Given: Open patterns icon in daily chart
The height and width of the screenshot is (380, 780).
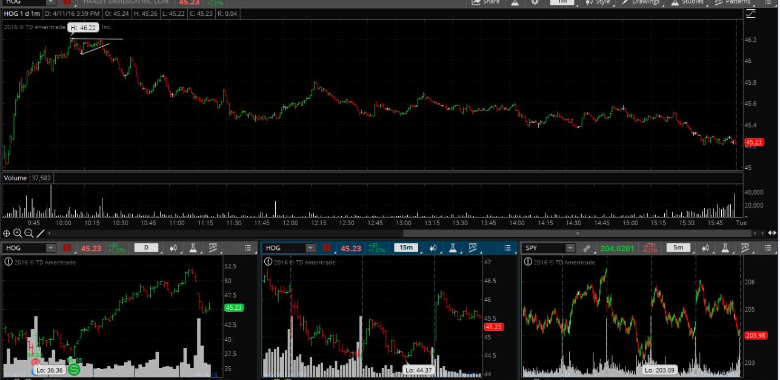Looking at the screenshot, I should pos(213,248).
